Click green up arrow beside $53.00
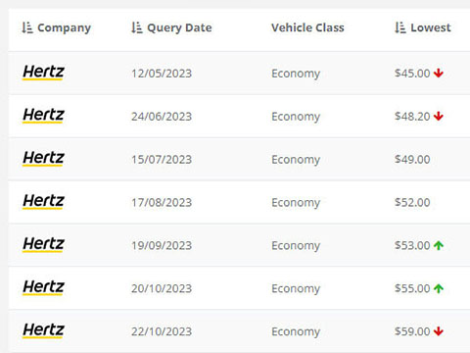Image resolution: width=470 pixels, height=353 pixels. [x=439, y=245]
